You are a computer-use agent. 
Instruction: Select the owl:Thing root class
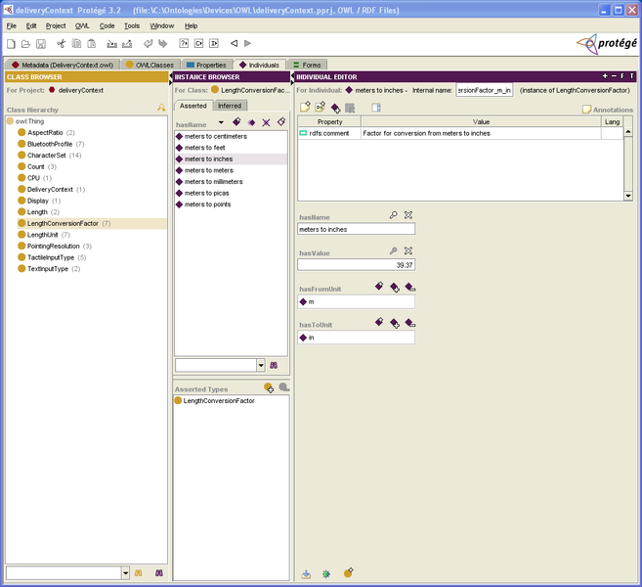click(25, 121)
